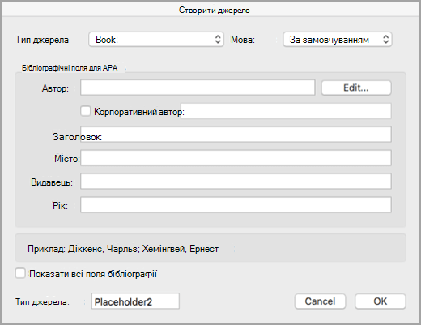
Task: Click the Бібліографічні поля для APA heading
Action: point(70,67)
